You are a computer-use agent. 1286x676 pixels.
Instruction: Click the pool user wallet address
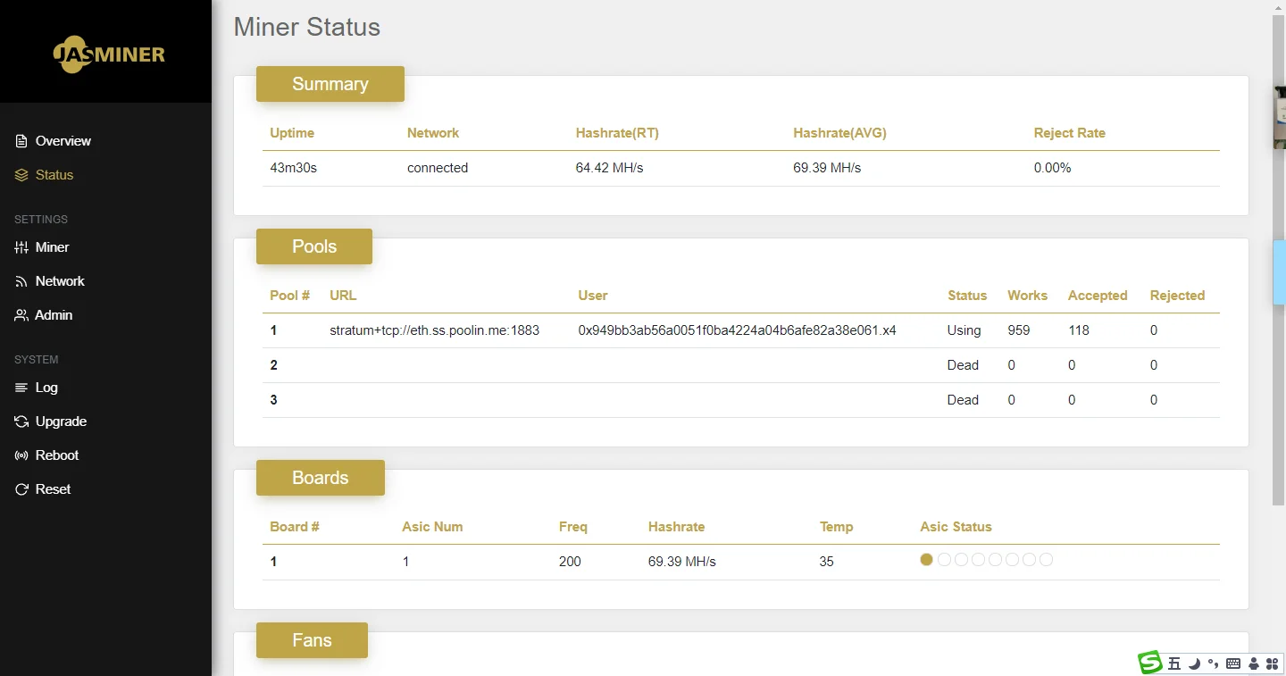pos(737,330)
